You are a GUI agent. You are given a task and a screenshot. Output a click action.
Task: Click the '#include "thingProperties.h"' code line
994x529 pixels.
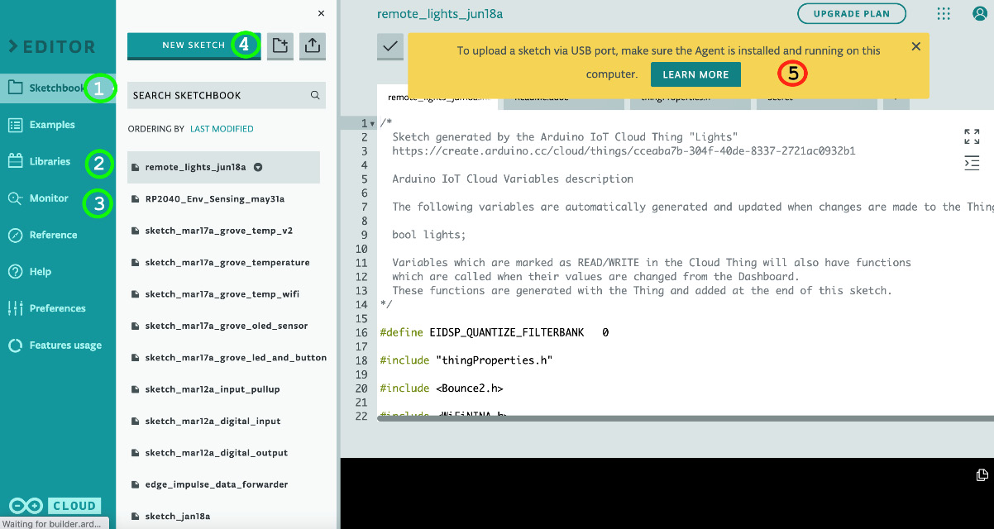466,360
